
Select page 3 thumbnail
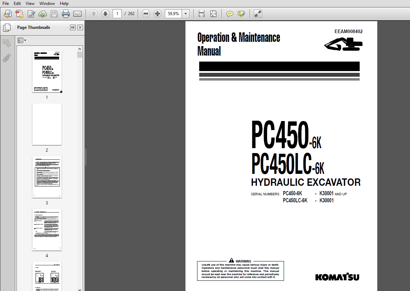tap(47, 177)
